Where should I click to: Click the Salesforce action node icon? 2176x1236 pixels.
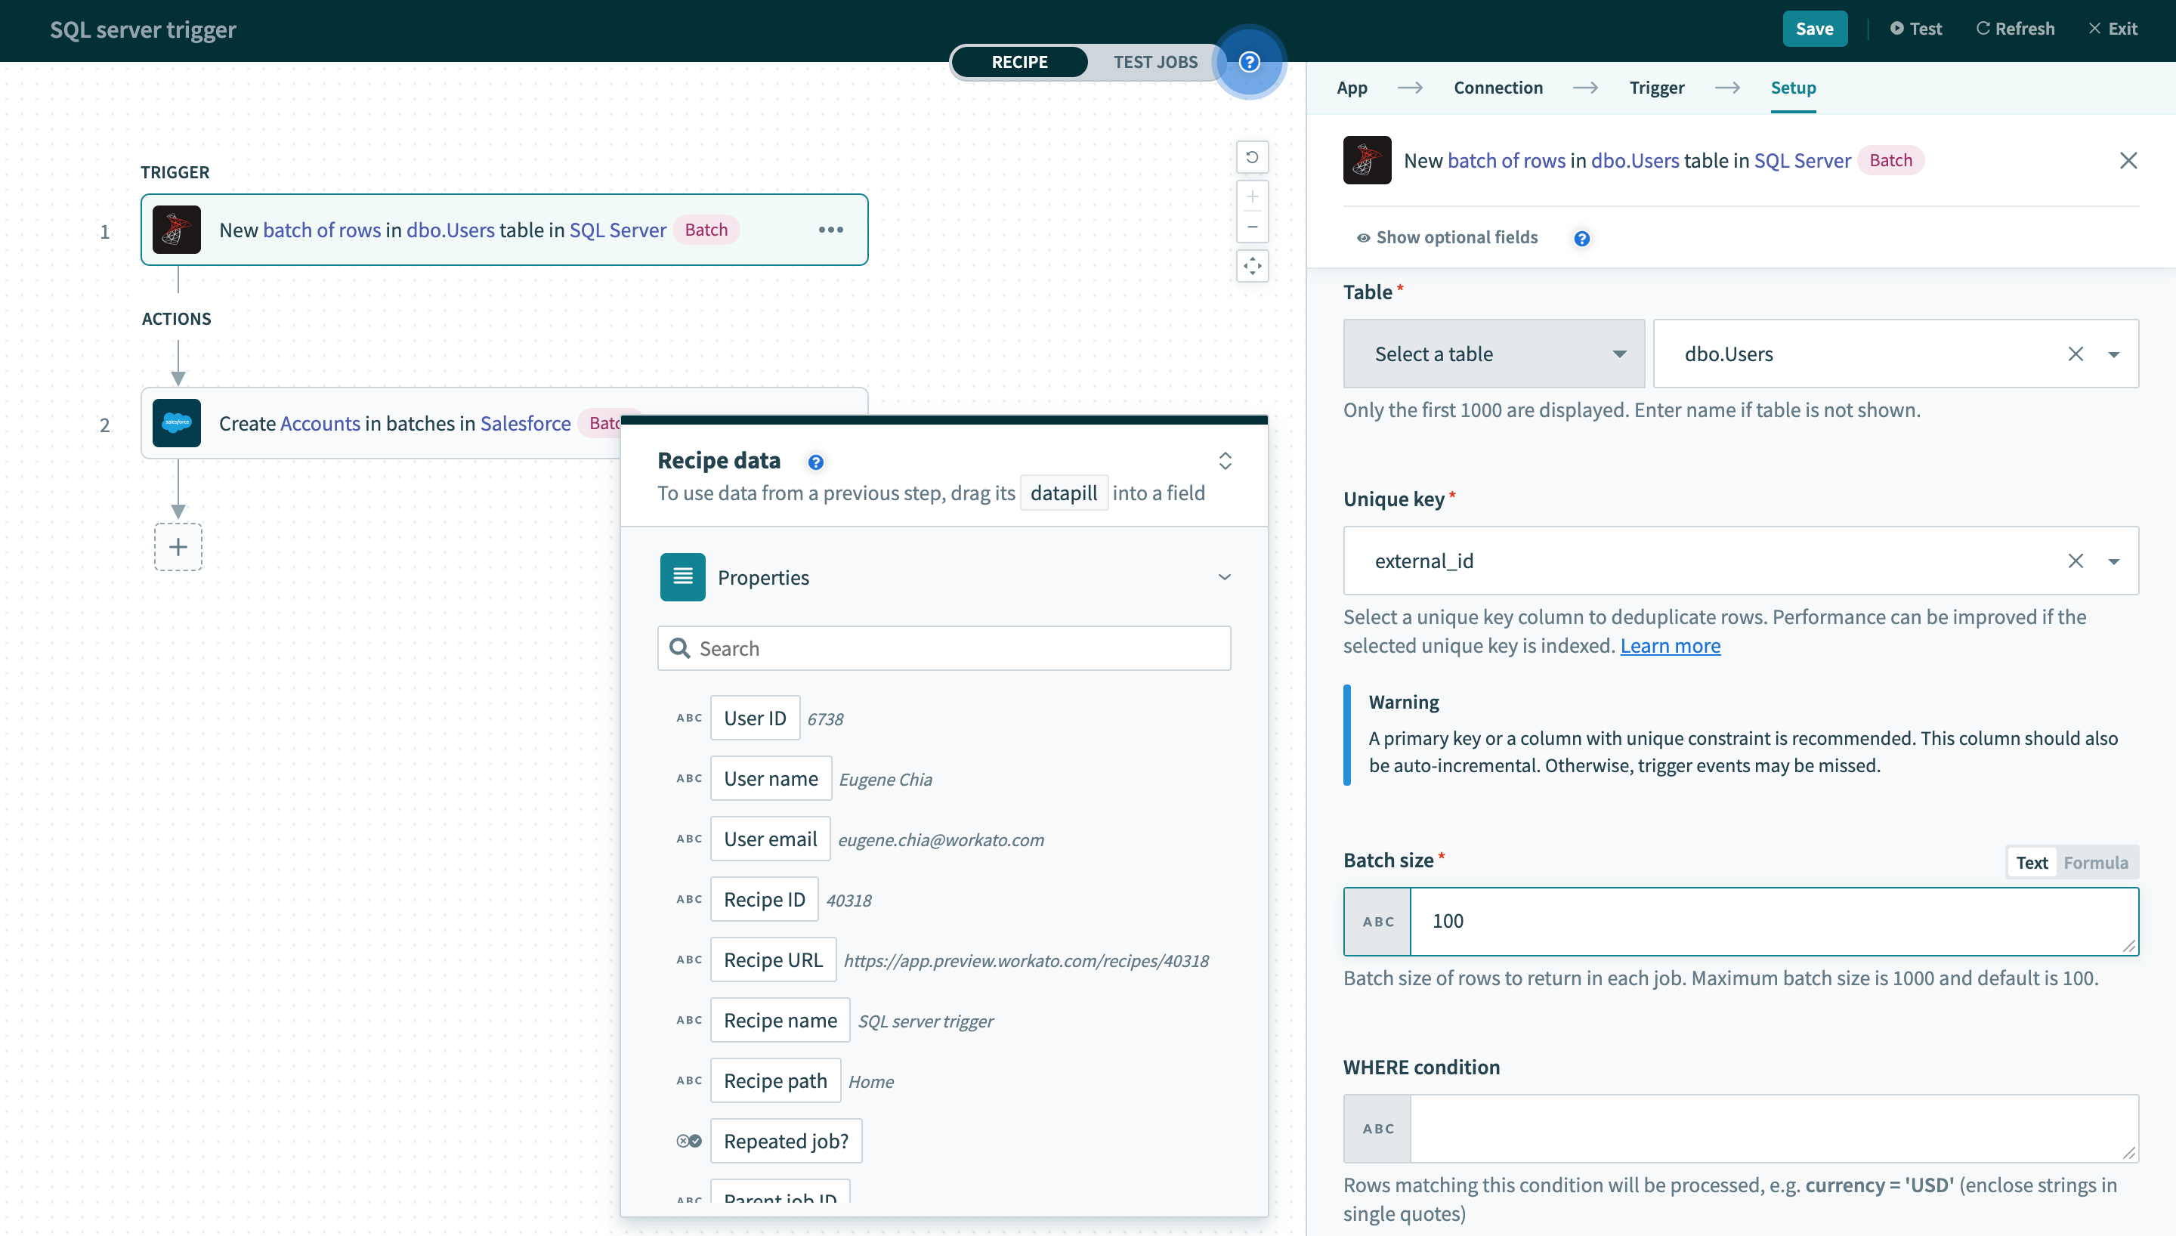click(176, 423)
